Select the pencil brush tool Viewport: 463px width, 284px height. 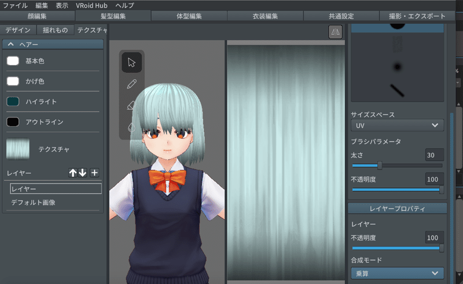click(x=132, y=84)
